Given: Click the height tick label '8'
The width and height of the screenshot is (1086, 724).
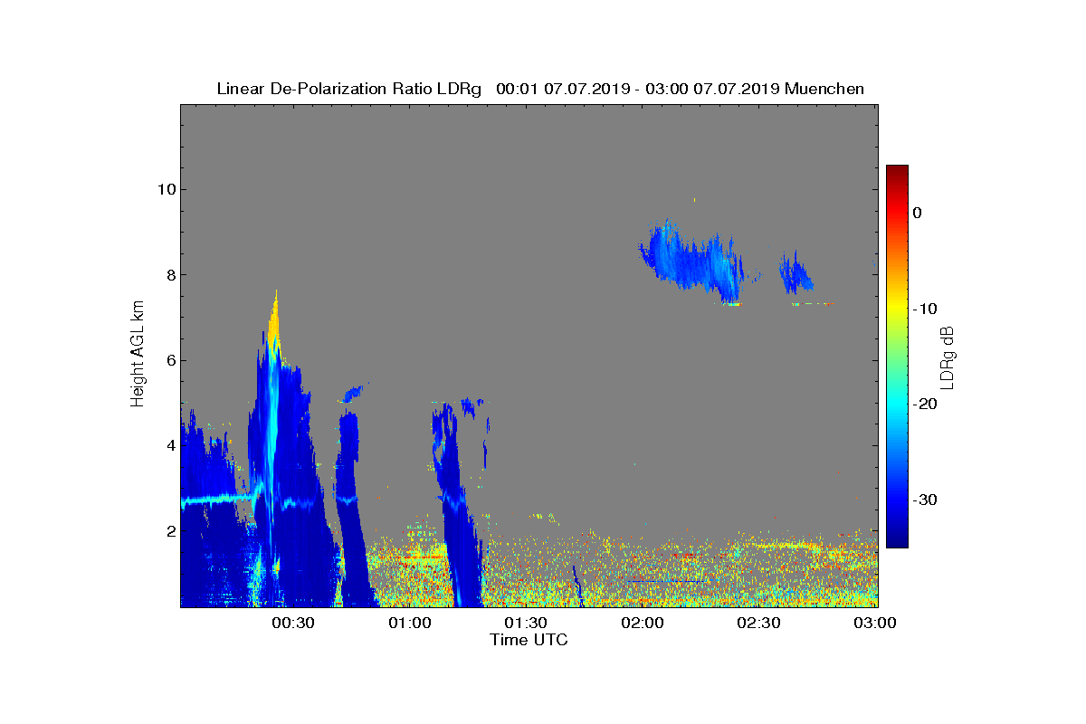Looking at the screenshot, I should (170, 275).
